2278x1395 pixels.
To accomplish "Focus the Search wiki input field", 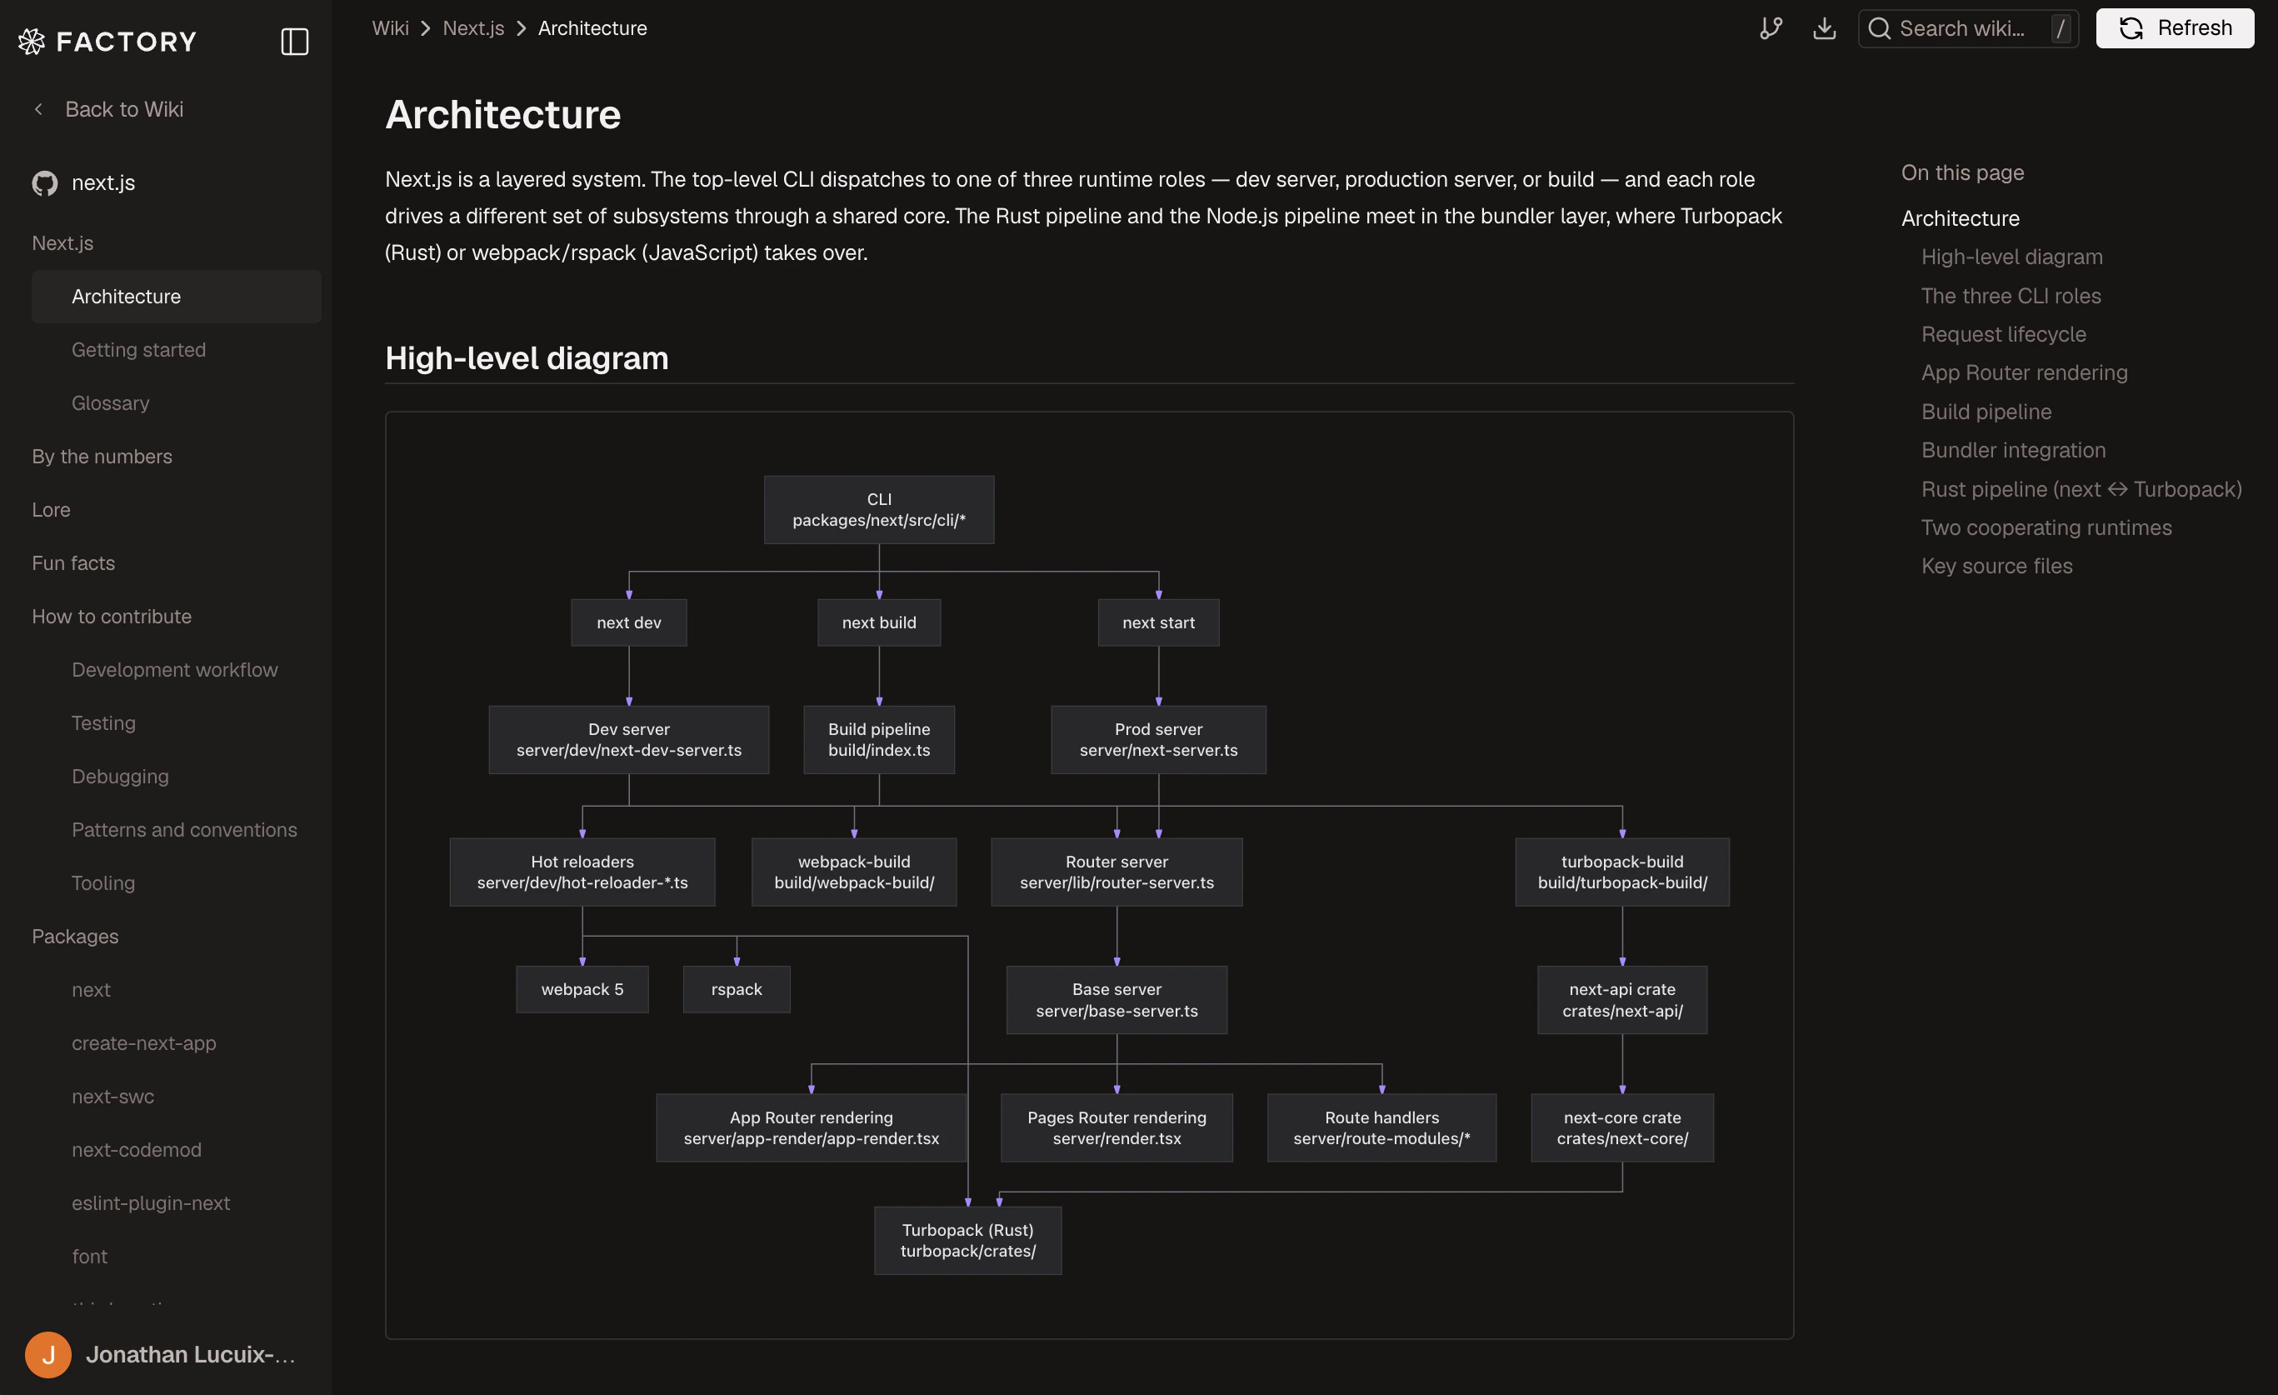I will tap(1968, 28).
